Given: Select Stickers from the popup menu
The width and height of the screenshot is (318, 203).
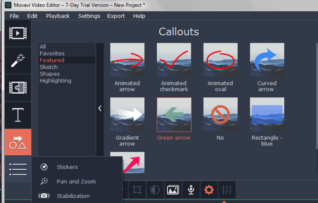Looking at the screenshot, I should pos(67,167).
